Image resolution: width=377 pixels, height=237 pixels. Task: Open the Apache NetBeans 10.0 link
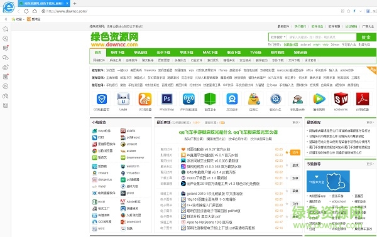pos(209,223)
